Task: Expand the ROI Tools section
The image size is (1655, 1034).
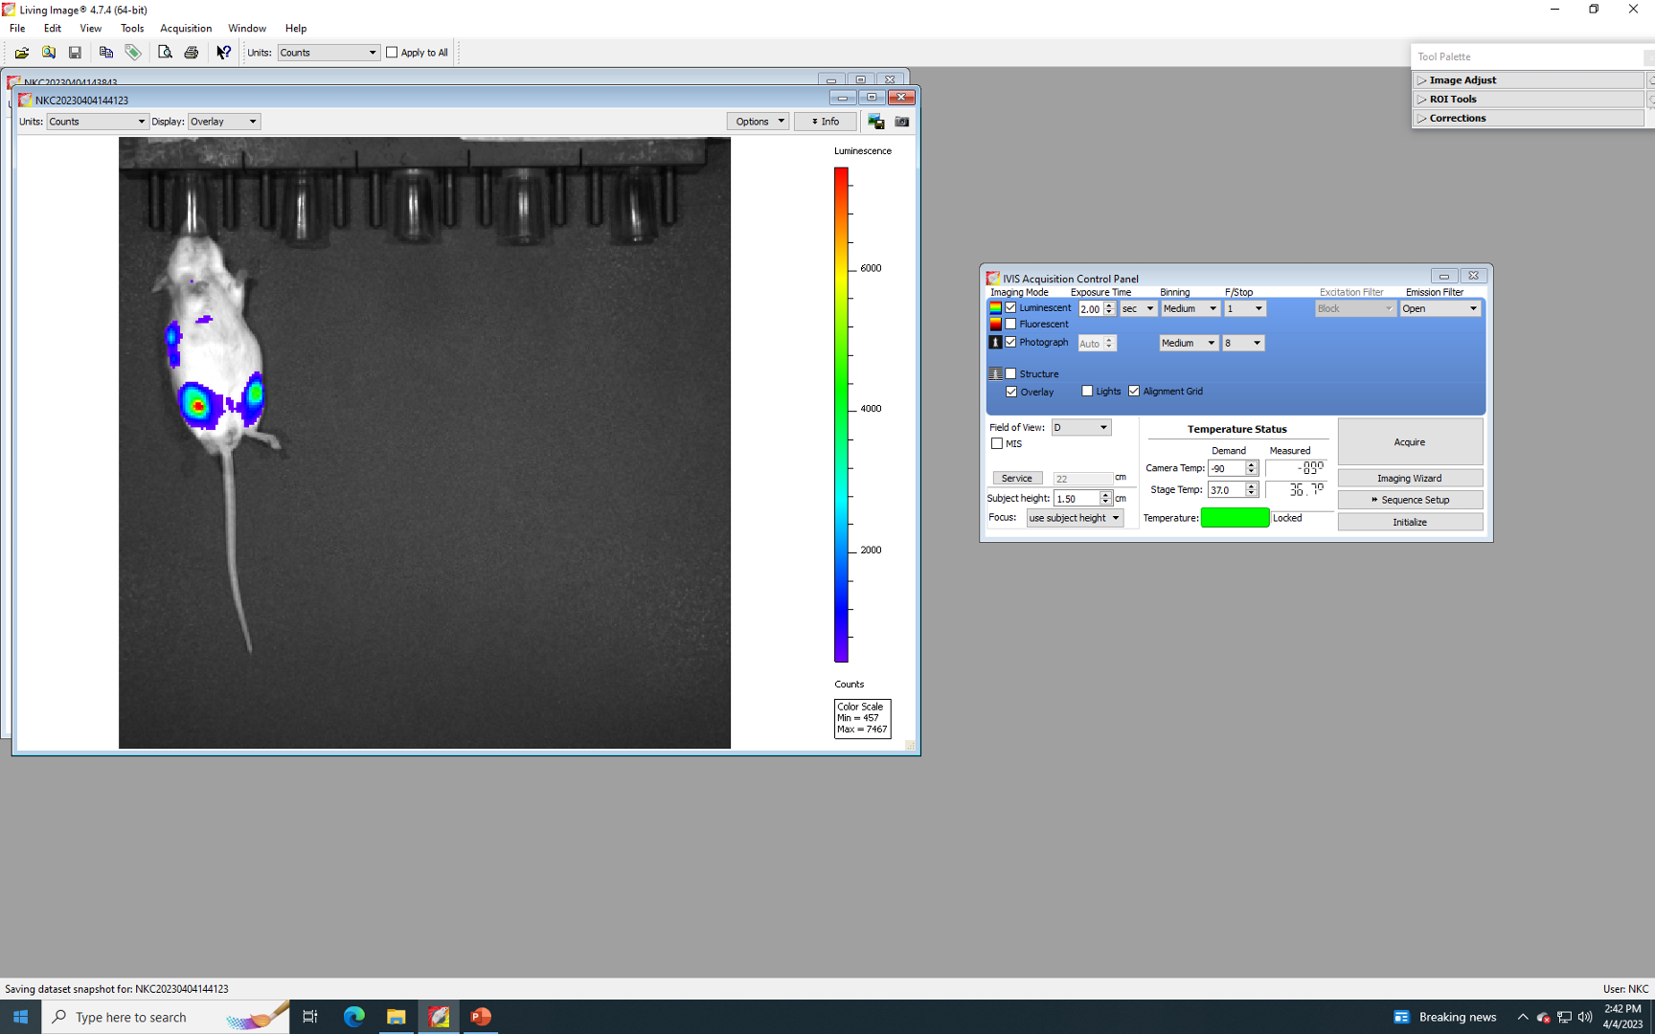Action: (x=1452, y=100)
